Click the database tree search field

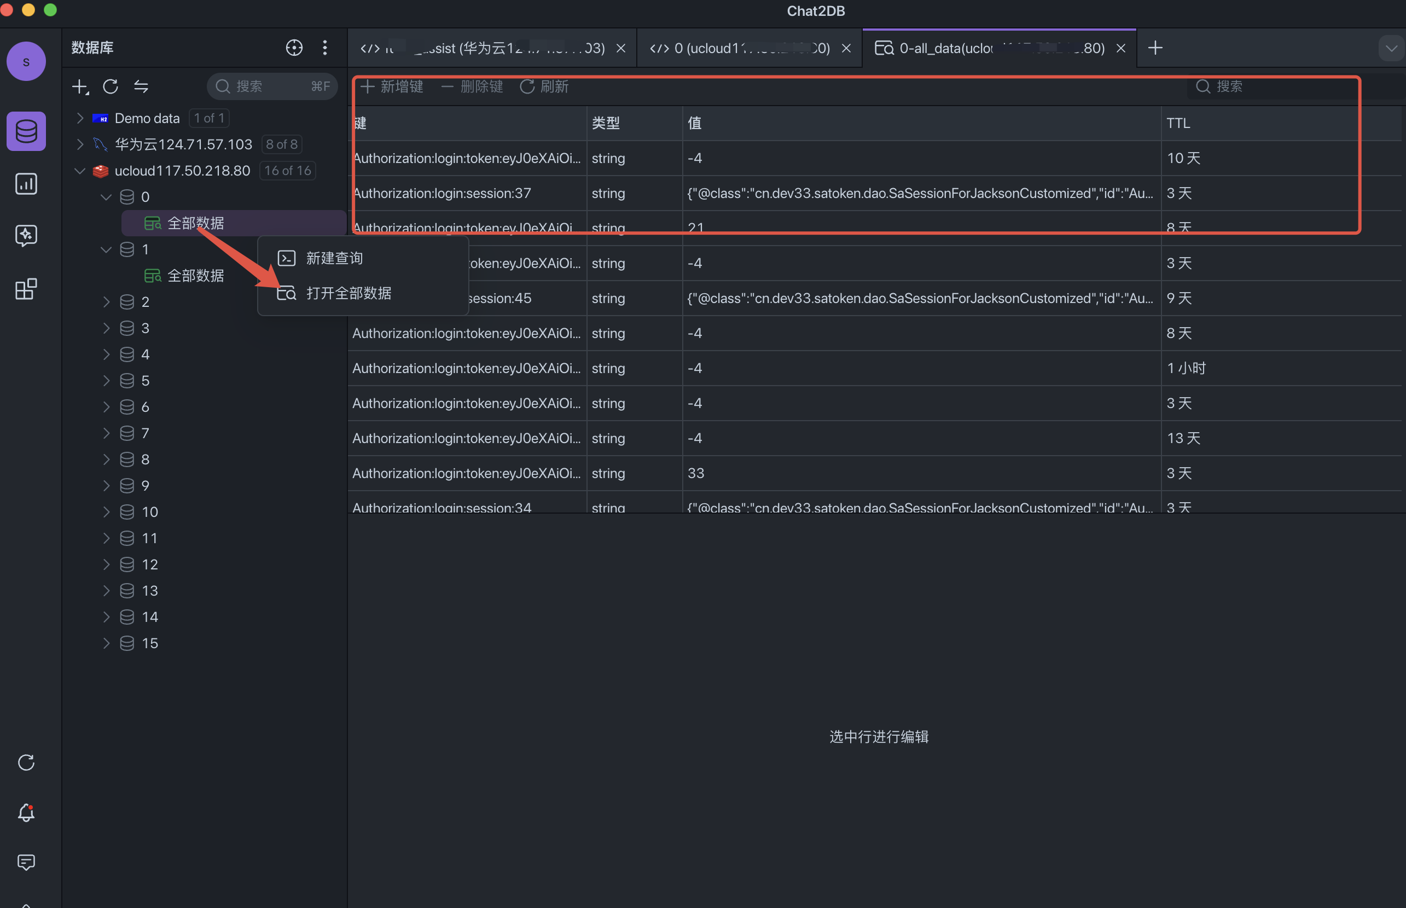pyautogui.click(x=271, y=86)
